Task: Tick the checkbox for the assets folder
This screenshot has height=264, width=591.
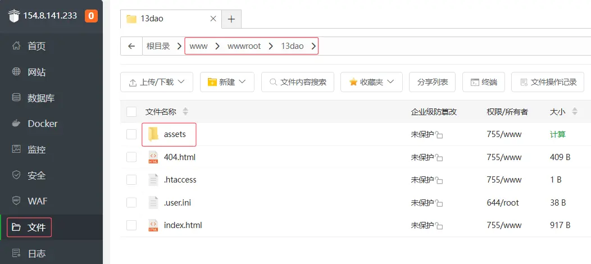Action: click(x=131, y=134)
